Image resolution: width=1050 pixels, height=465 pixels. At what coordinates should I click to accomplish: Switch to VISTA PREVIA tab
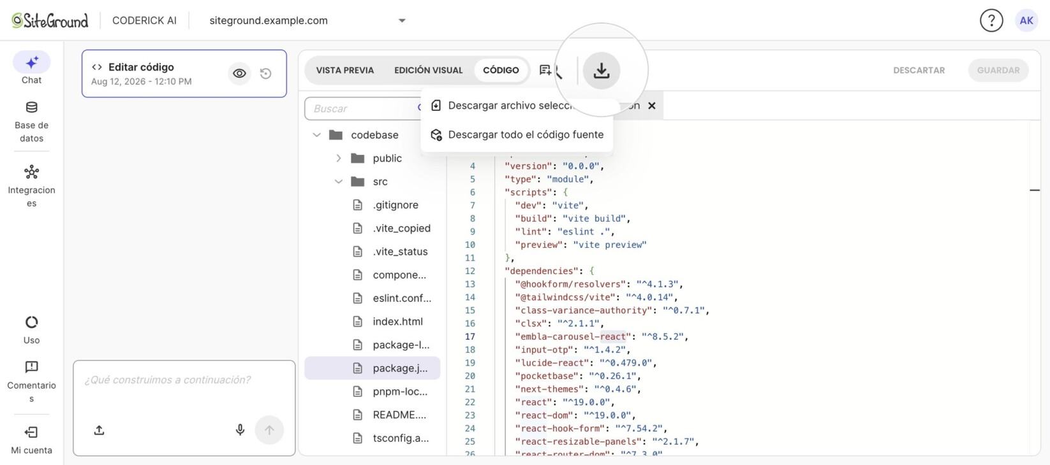(345, 70)
